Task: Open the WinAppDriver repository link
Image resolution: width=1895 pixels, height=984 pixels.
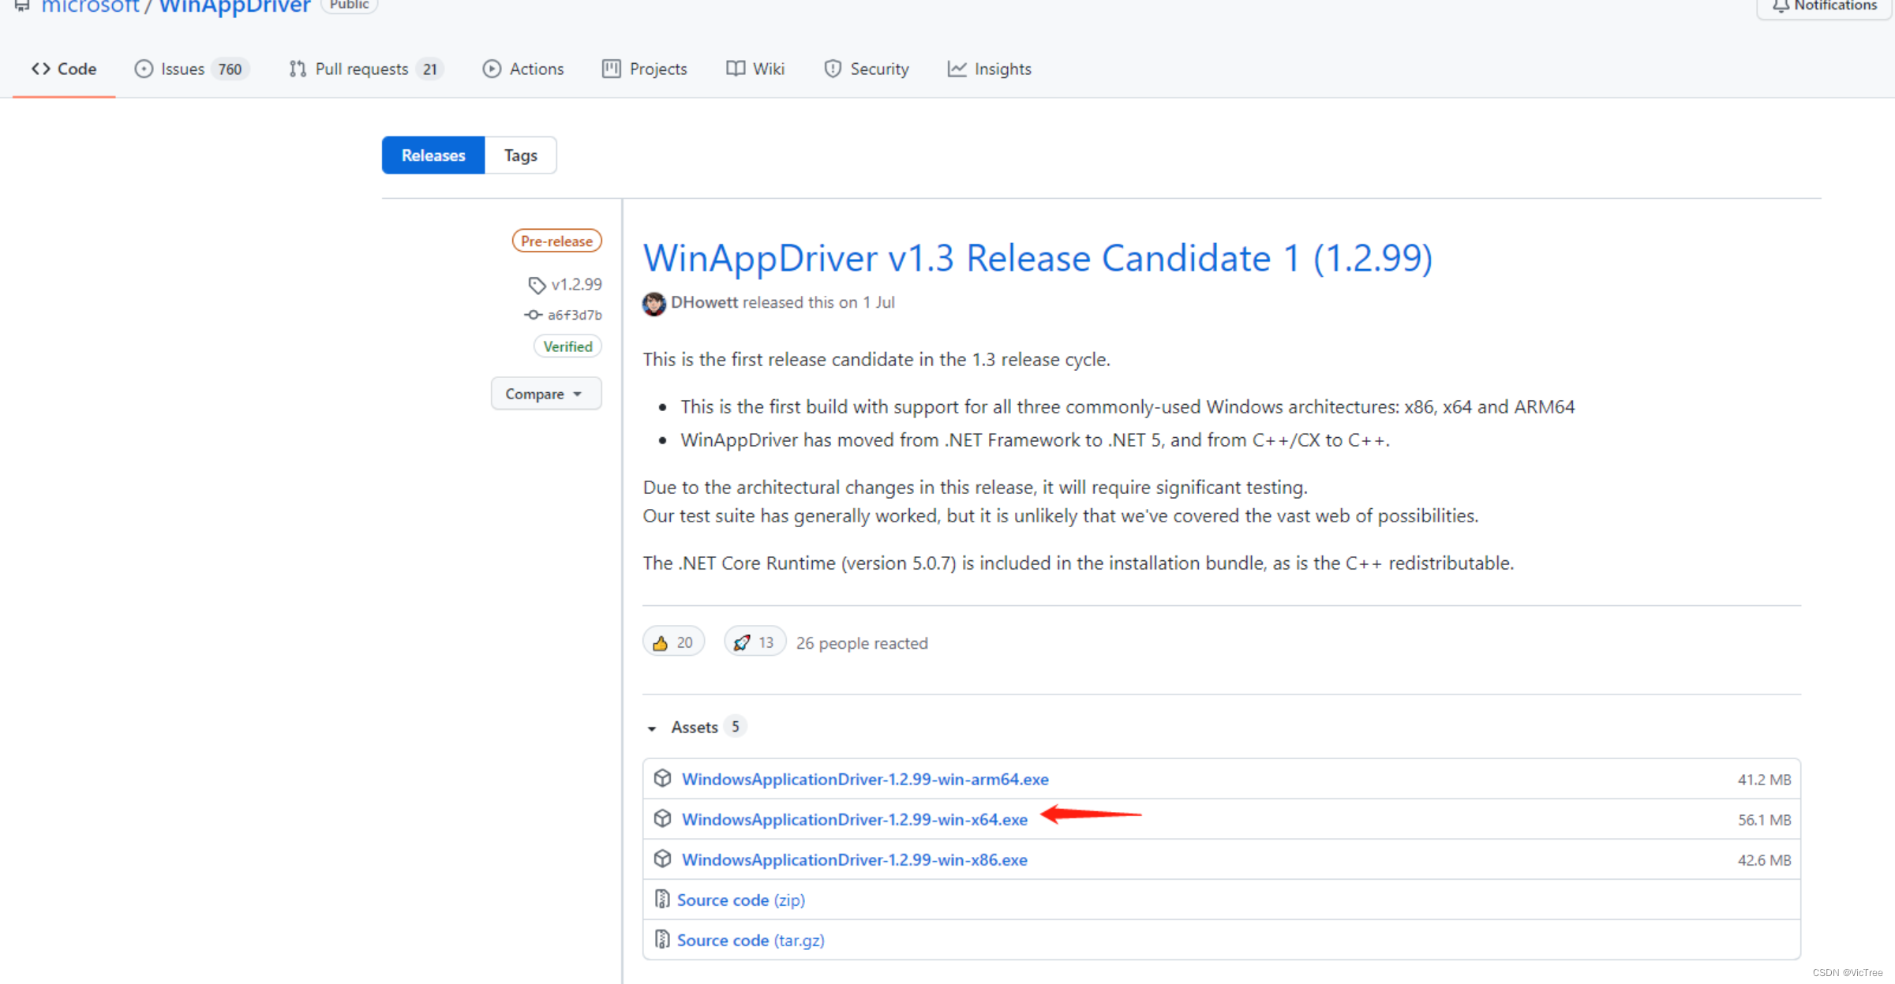Action: tap(235, 6)
